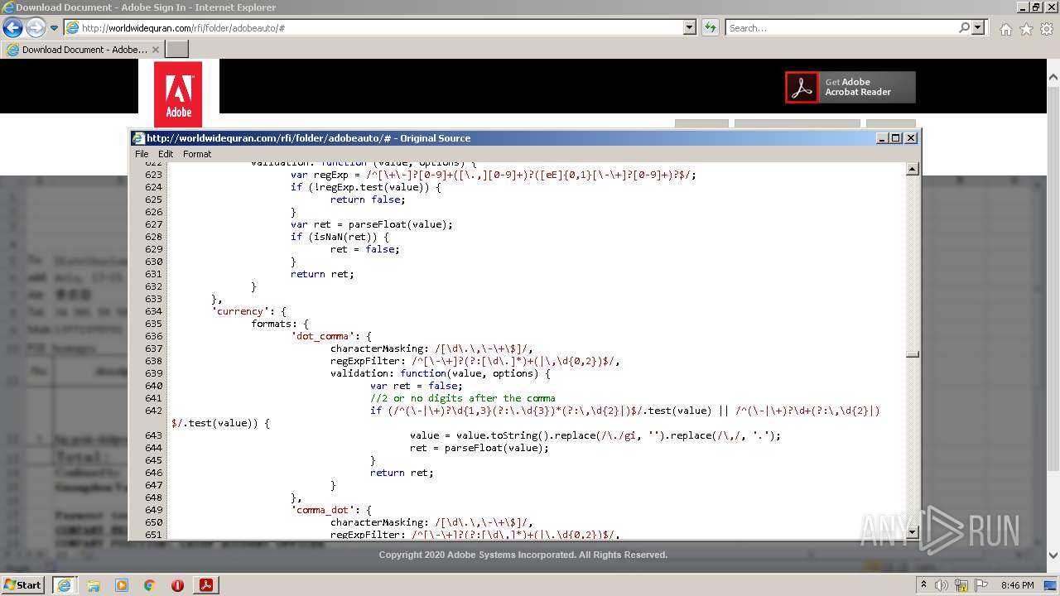Click 'ret = parseFloat(value);' on line 644
The image size is (1060, 596).
(x=479, y=448)
